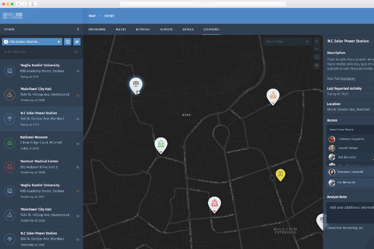Click N.C Solar Power Station icon, Yesterday row

[x=10, y=239]
